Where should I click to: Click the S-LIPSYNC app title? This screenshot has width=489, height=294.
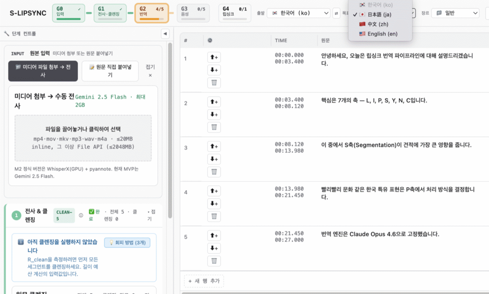[28, 13]
